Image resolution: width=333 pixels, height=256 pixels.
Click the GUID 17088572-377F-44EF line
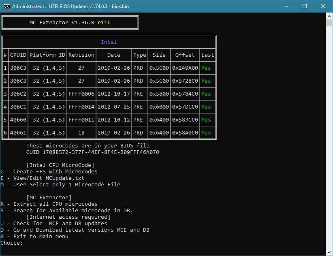tap(93, 152)
